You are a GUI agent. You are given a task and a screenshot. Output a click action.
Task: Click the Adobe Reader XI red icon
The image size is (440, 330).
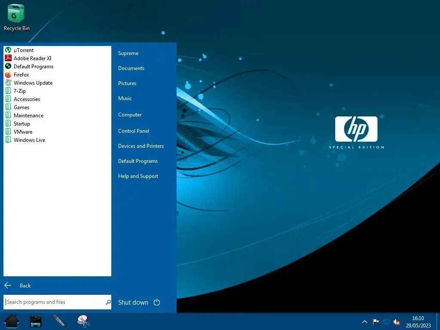8,58
